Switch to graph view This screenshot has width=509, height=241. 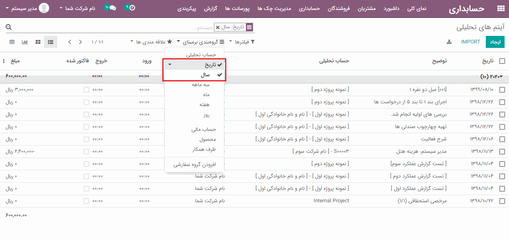tap(25, 42)
